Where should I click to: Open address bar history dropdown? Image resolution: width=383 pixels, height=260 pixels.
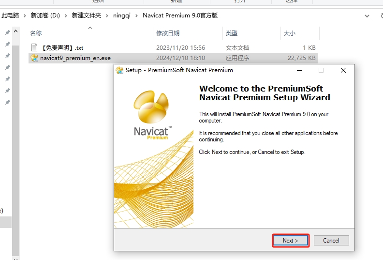(x=367, y=16)
